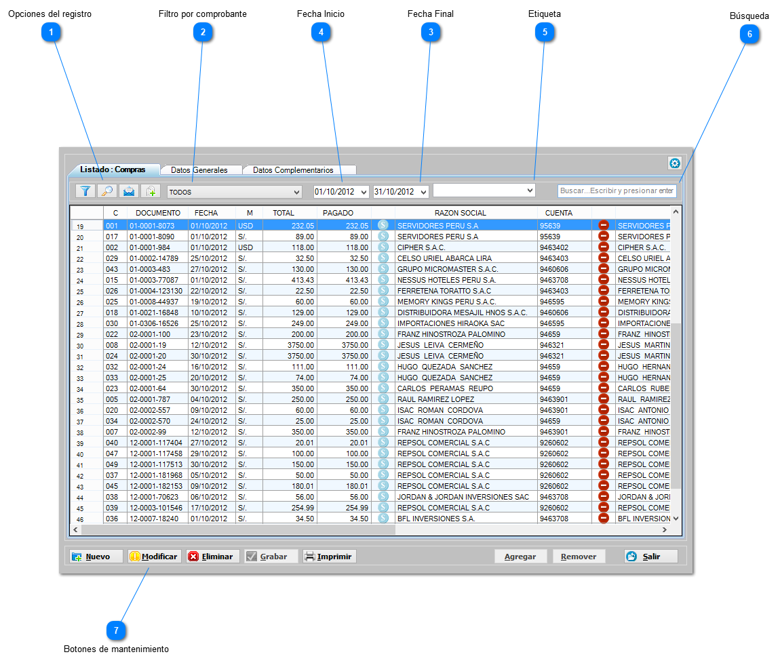
Task: Click red minus icon on SERVIDORES PERU 01-0001-8073 row
Action: [x=604, y=225]
